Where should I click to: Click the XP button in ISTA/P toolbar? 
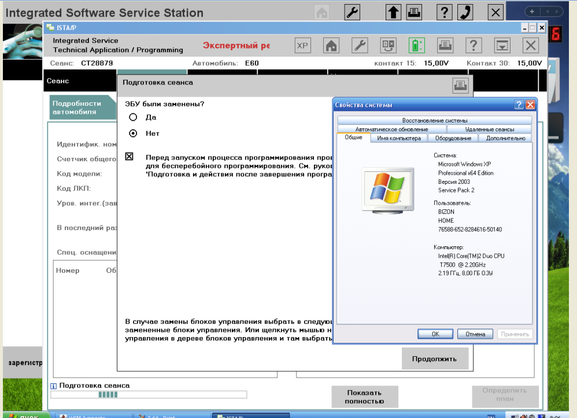302,46
